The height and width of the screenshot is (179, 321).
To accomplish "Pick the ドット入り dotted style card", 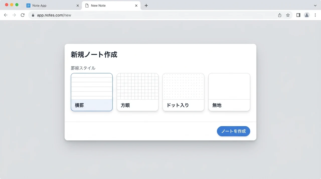I will 183,92.
